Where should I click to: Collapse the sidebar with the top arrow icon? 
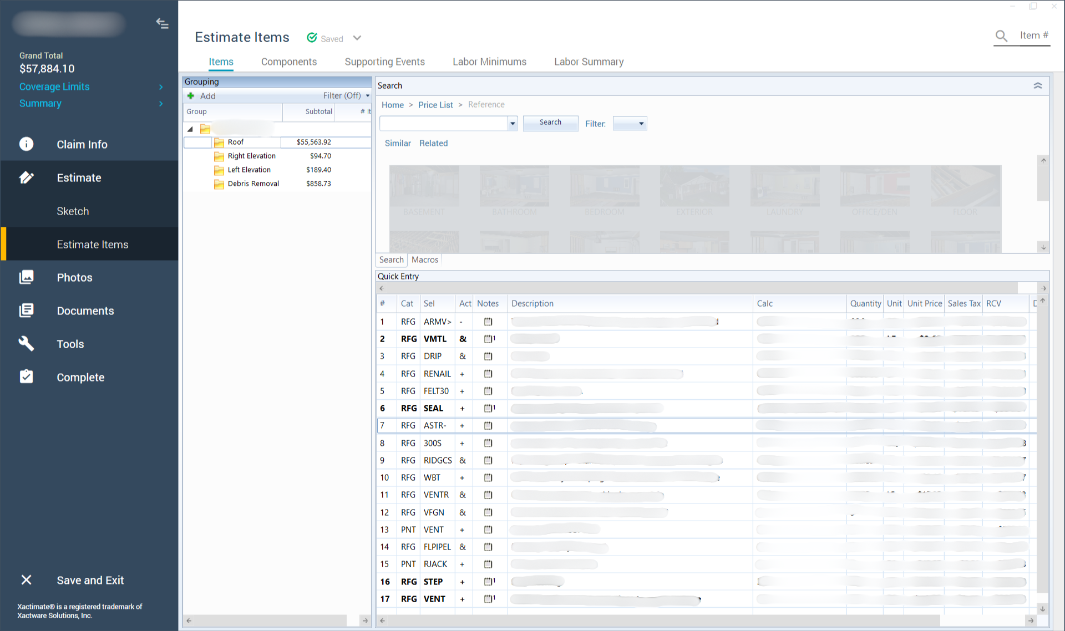tap(162, 23)
